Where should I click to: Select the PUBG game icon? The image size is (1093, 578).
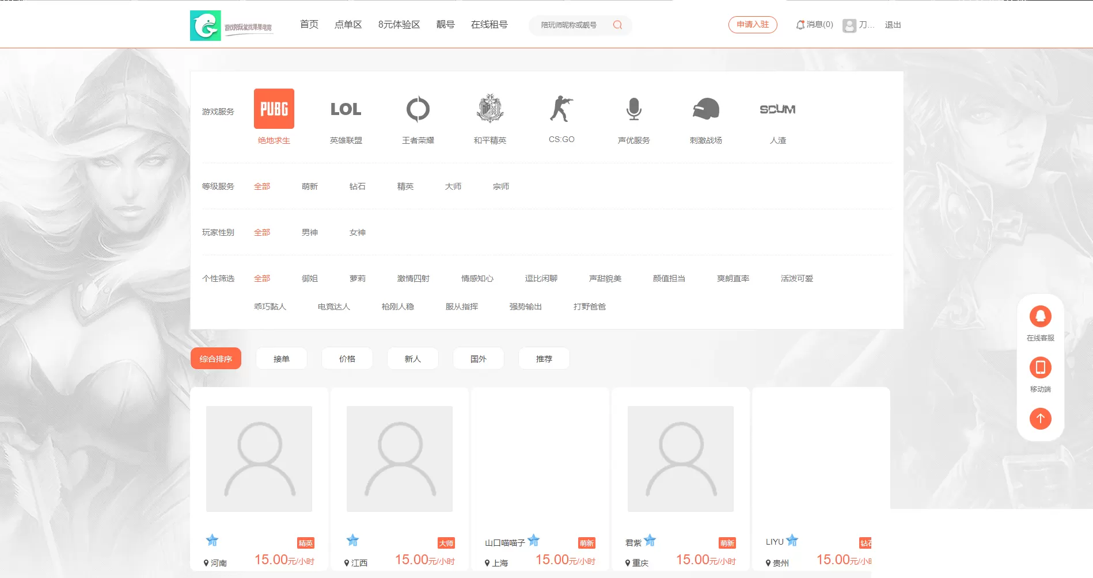[274, 109]
